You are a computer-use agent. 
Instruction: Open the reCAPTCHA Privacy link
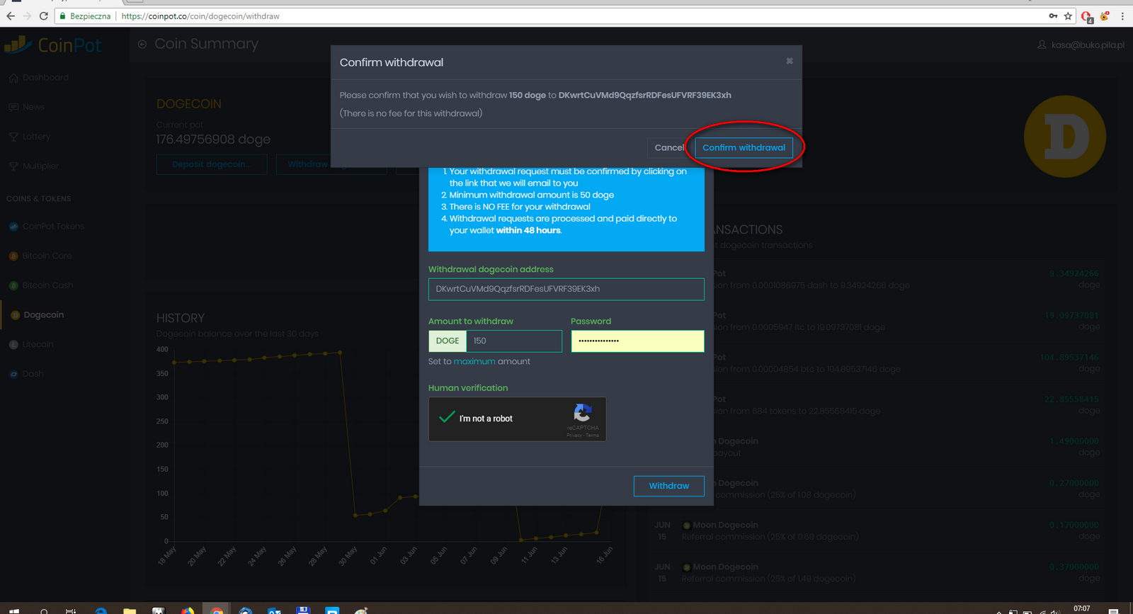coord(574,435)
